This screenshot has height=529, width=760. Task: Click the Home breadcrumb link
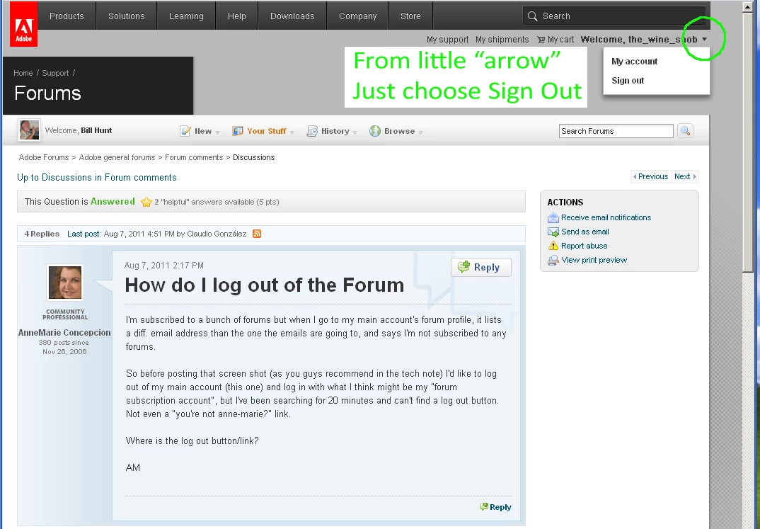[23, 73]
